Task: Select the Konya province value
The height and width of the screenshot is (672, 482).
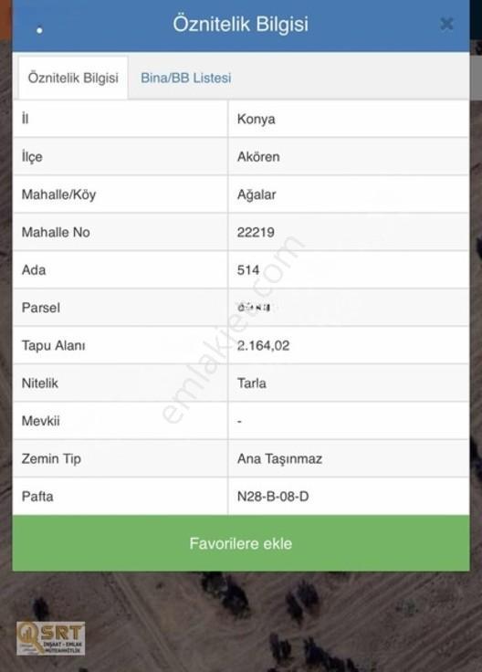Action: (x=257, y=119)
